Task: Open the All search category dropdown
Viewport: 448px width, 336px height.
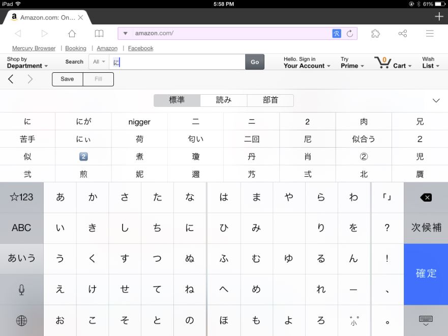Action: (x=99, y=62)
